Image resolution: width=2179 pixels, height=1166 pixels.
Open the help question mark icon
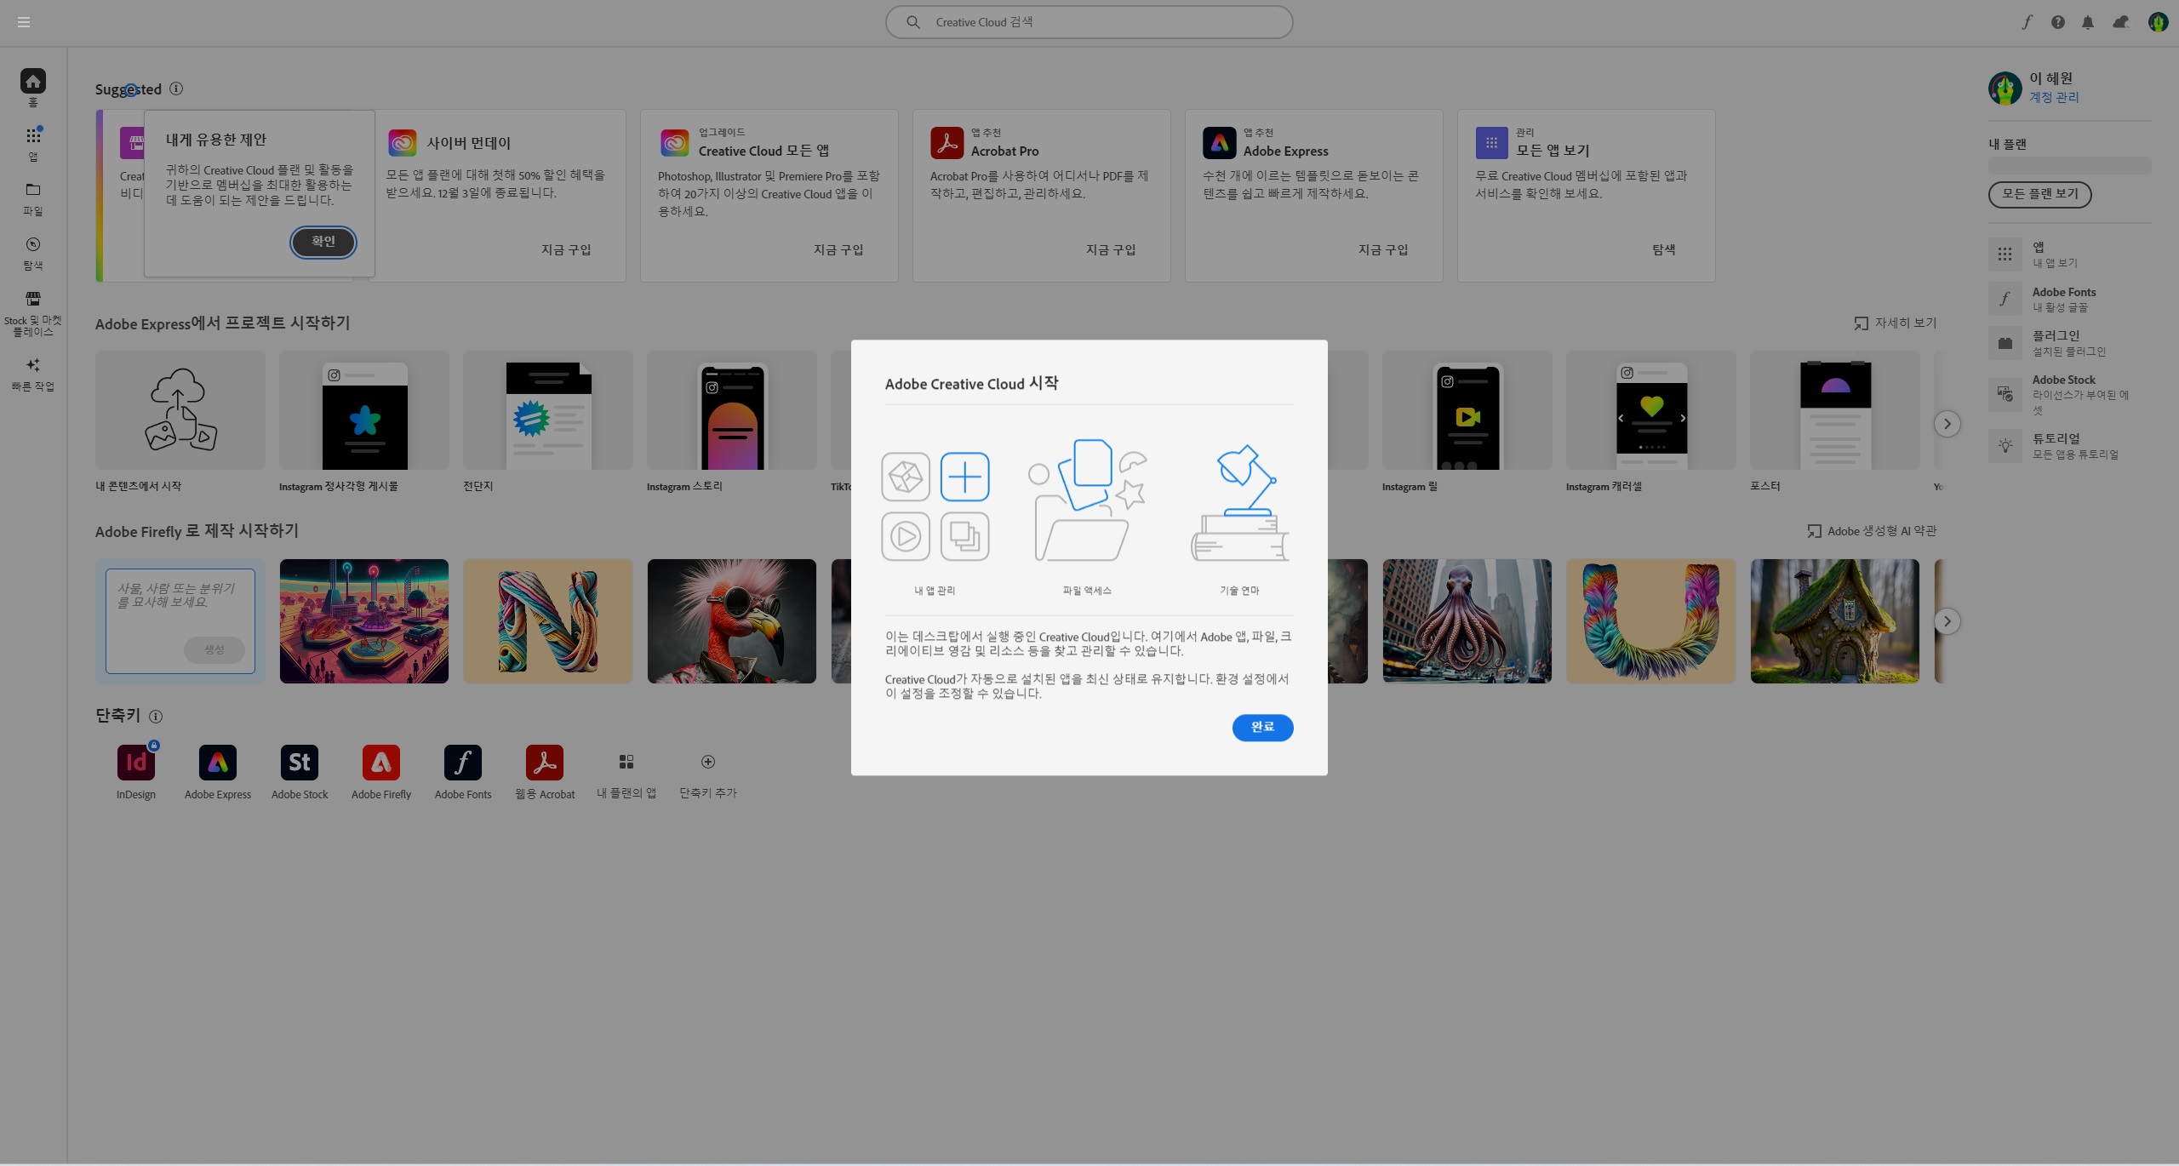pyautogui.click(x=2057, y=22)
